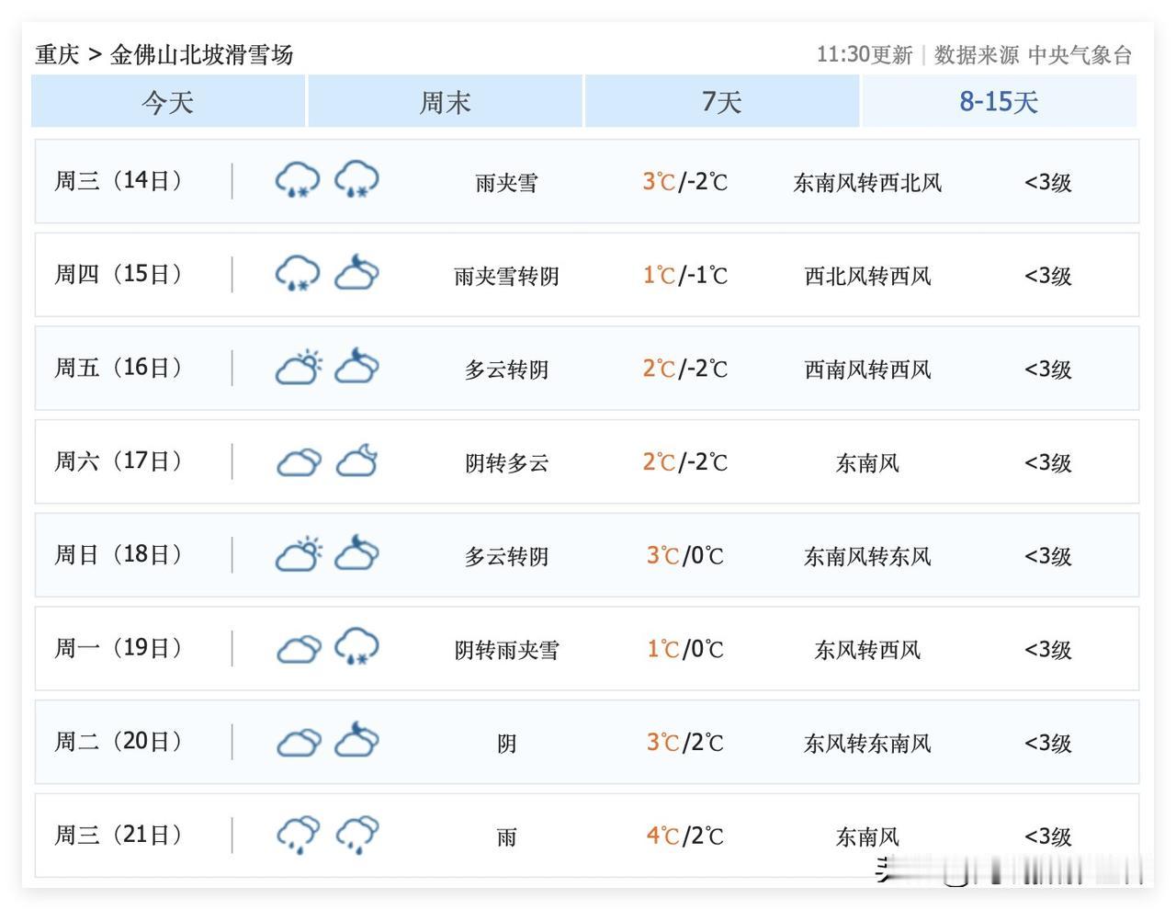Image resolution: width=1176 pixels, height=910 pixels.
Task: Click the sleet icon for Wednesday 14日
Action: point(298,181)
